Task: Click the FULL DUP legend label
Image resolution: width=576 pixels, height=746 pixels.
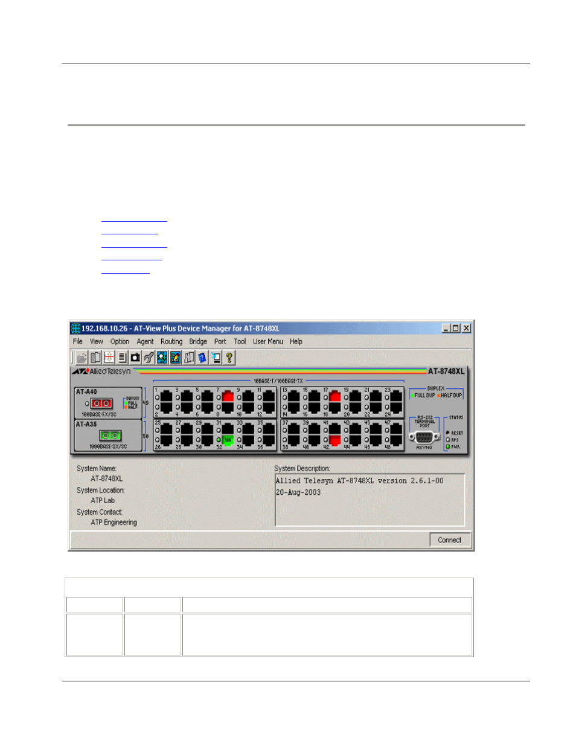Action: tap(424, 396)
